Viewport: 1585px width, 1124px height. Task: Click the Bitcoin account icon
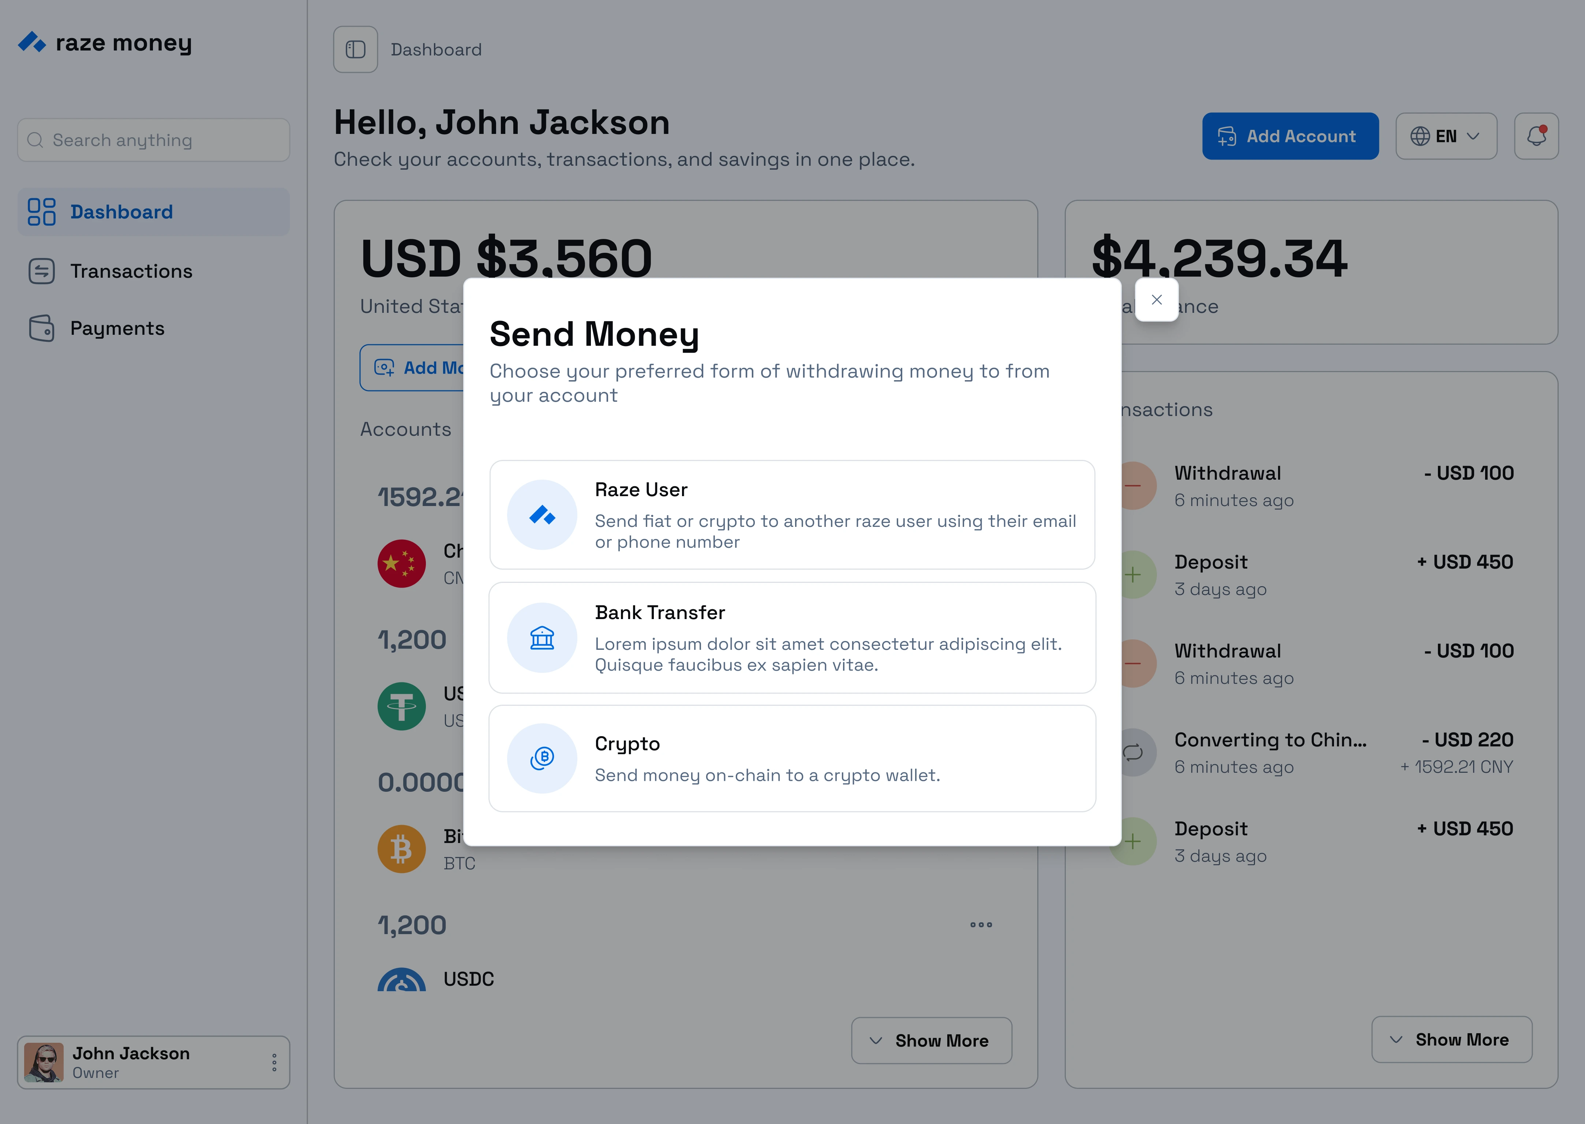coord(401,848)
